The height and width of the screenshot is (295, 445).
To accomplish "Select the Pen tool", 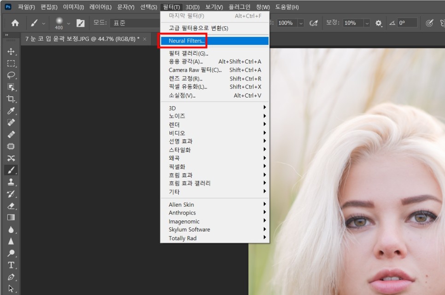I will tap(11, 277).
